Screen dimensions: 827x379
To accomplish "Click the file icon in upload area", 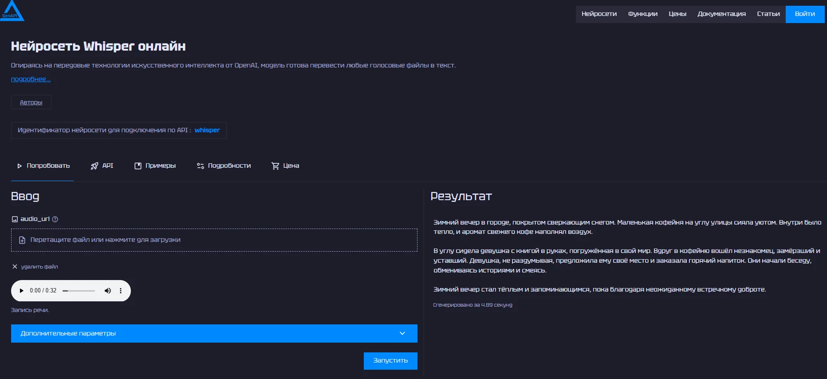I will point(22,240).
